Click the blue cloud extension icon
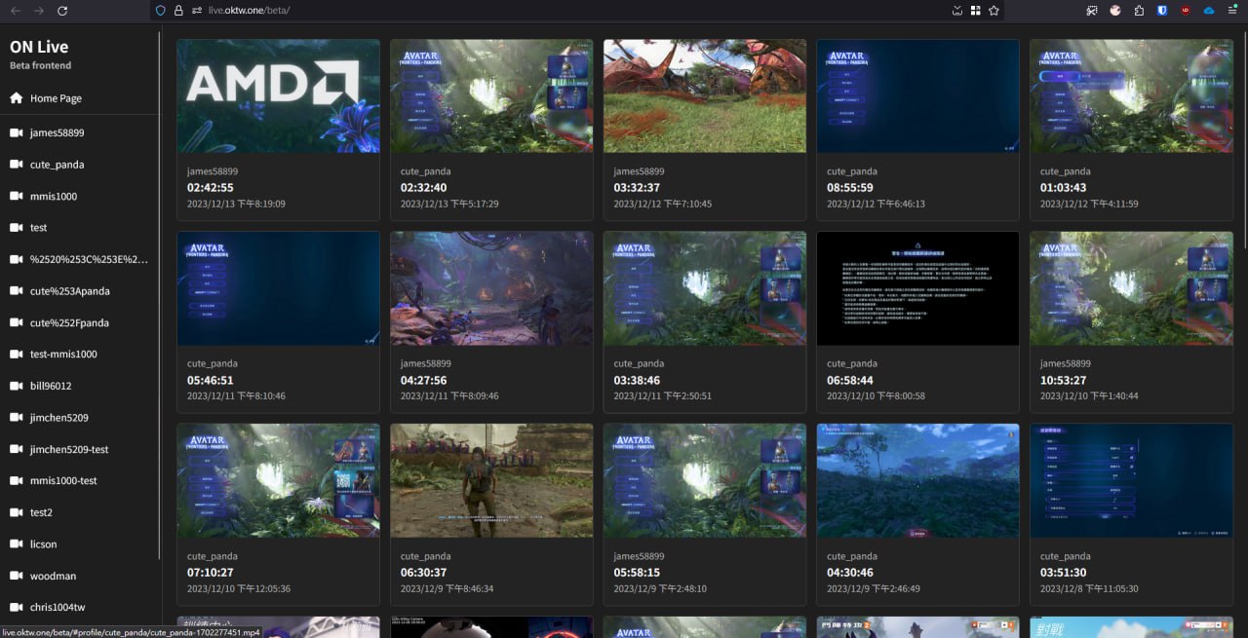The height and width of the screenshot is (638, 1248). 1209,10
